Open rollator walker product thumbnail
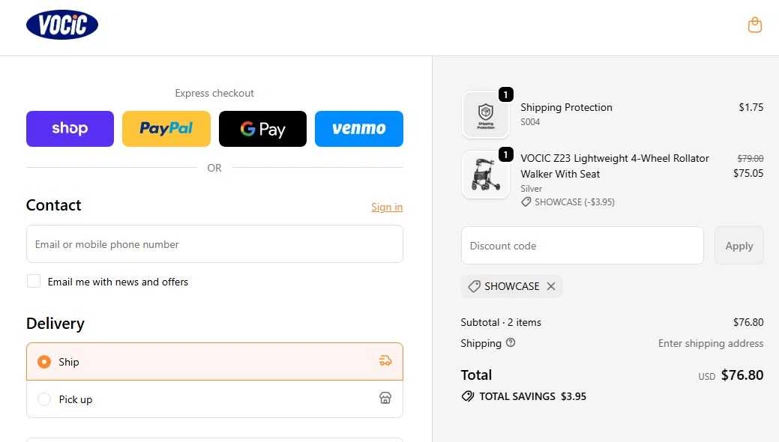 [x=485, y=175]
